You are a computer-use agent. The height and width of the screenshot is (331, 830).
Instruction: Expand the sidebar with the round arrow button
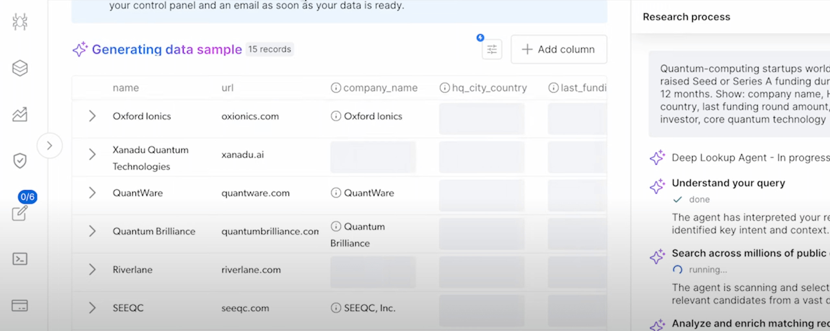point(50,146)
